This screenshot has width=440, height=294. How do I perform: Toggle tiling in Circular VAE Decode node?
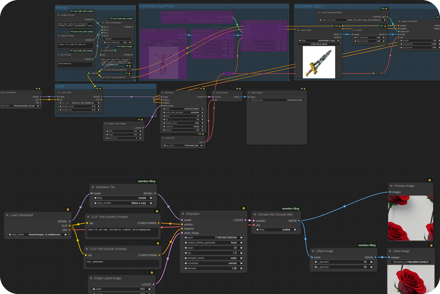[276, 230]
